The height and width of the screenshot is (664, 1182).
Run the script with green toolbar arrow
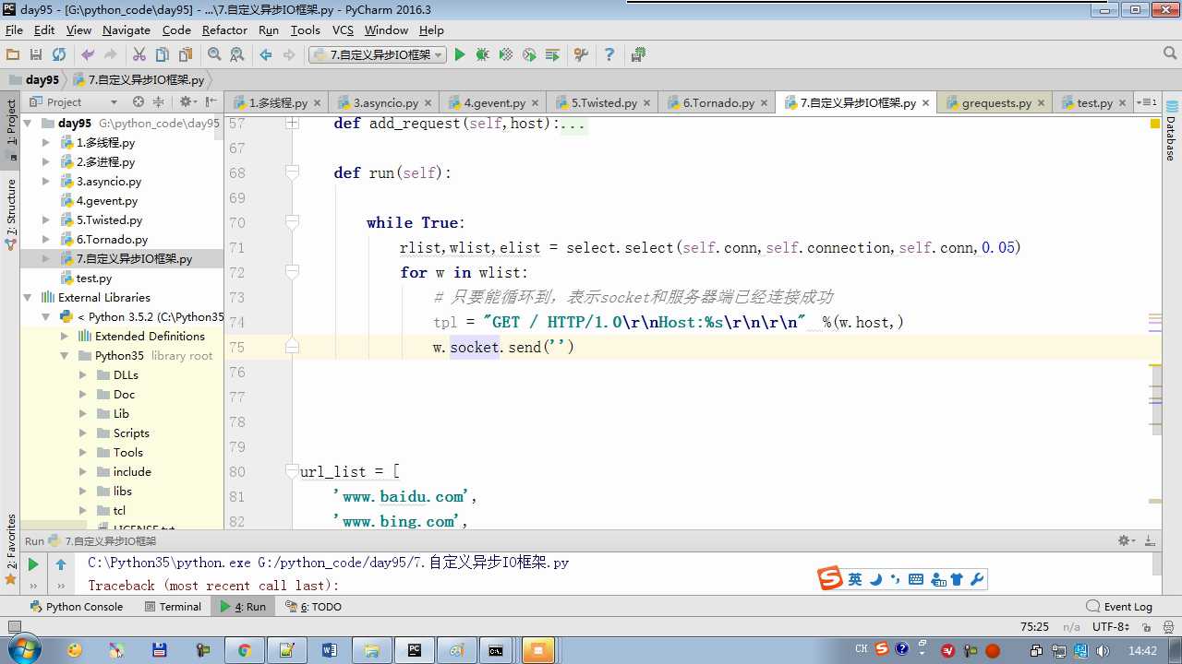[x=460, y=55]
